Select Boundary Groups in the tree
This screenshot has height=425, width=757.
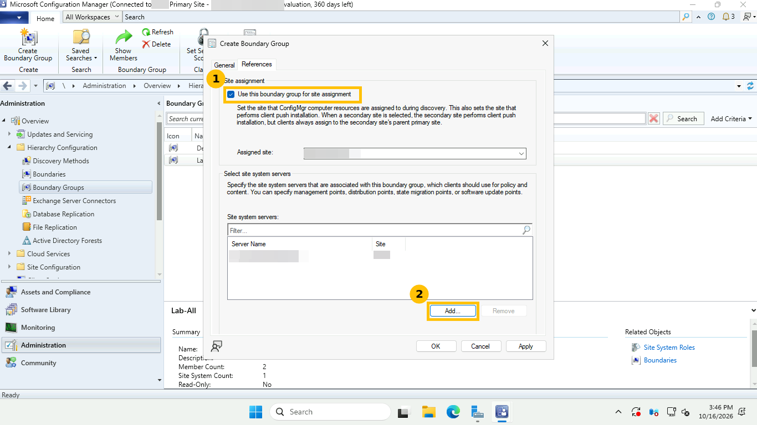85,188
